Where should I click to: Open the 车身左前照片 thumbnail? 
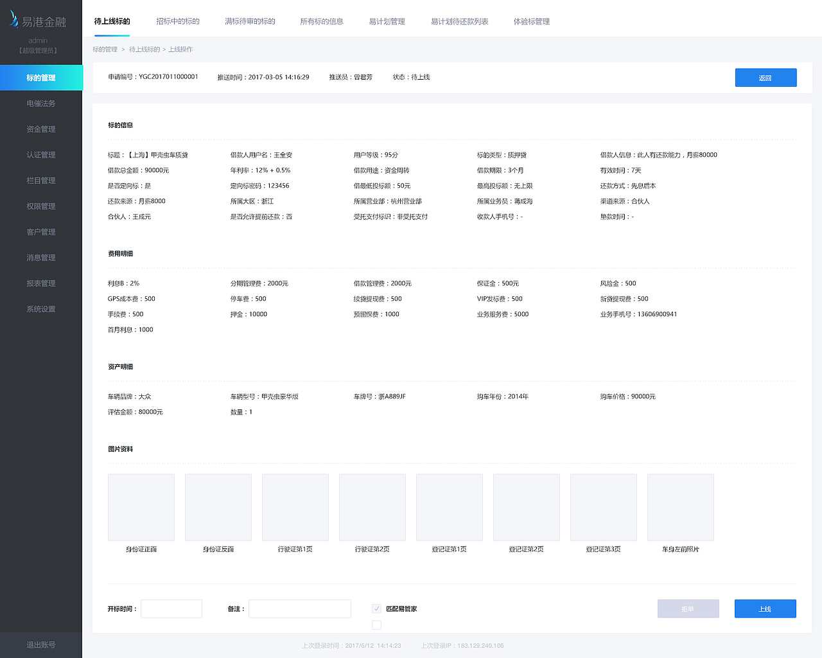[681, 507]
